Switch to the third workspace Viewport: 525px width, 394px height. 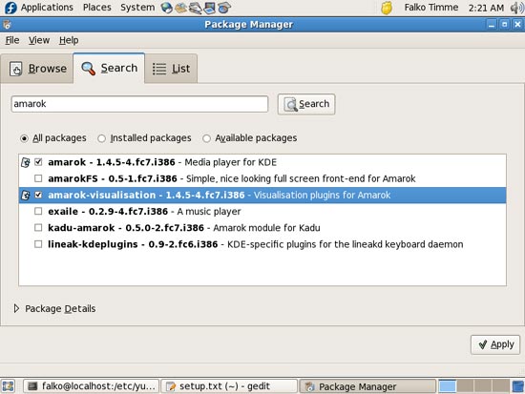tap(482, 386)
